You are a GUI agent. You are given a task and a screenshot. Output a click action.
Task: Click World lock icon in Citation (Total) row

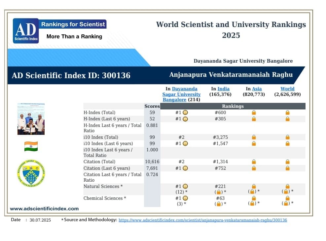point(287,162)
